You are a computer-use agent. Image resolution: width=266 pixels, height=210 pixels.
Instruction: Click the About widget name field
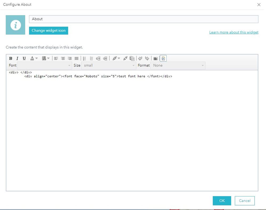144,19
